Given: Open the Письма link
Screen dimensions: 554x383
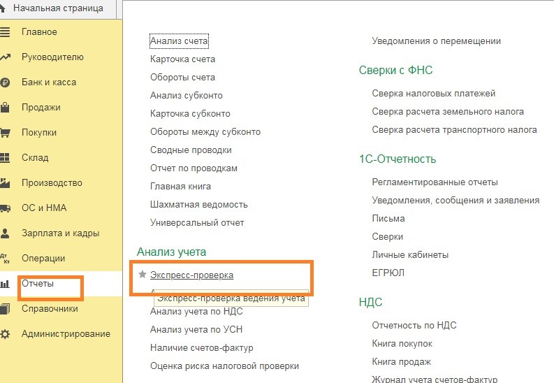Looking at the screenshot, I should (x=388, y=219).
